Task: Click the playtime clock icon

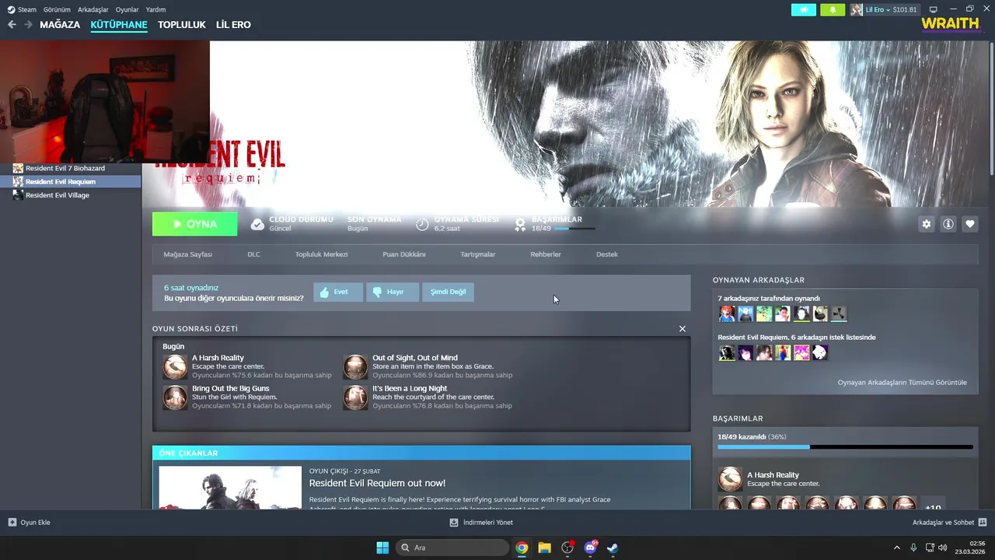Action: [x=422, y=224]
